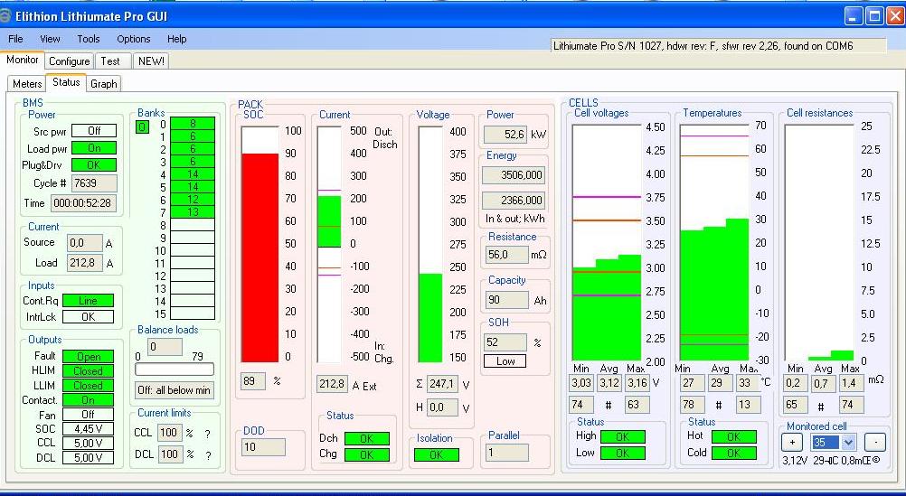Image resolution: width=906 pixels, height=496 pixels.
Task: Open the File menu
Action: pyautogui.click(x=15, y=39)
